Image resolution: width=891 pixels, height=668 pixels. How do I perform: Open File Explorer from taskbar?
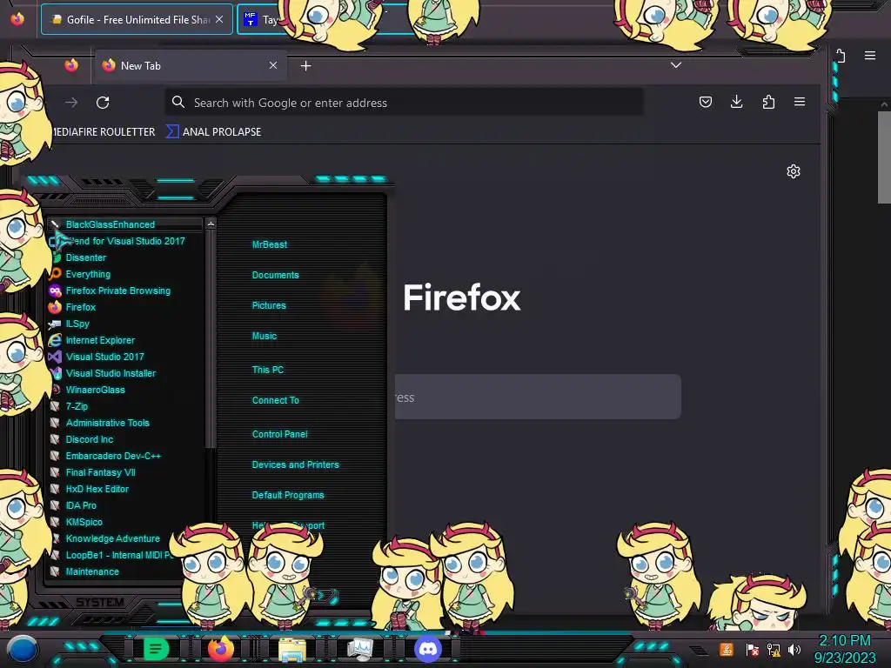[292, 649]
